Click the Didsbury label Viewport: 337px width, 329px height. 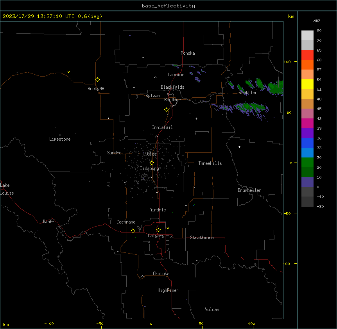pyautogui.click(x=150, y=168)
